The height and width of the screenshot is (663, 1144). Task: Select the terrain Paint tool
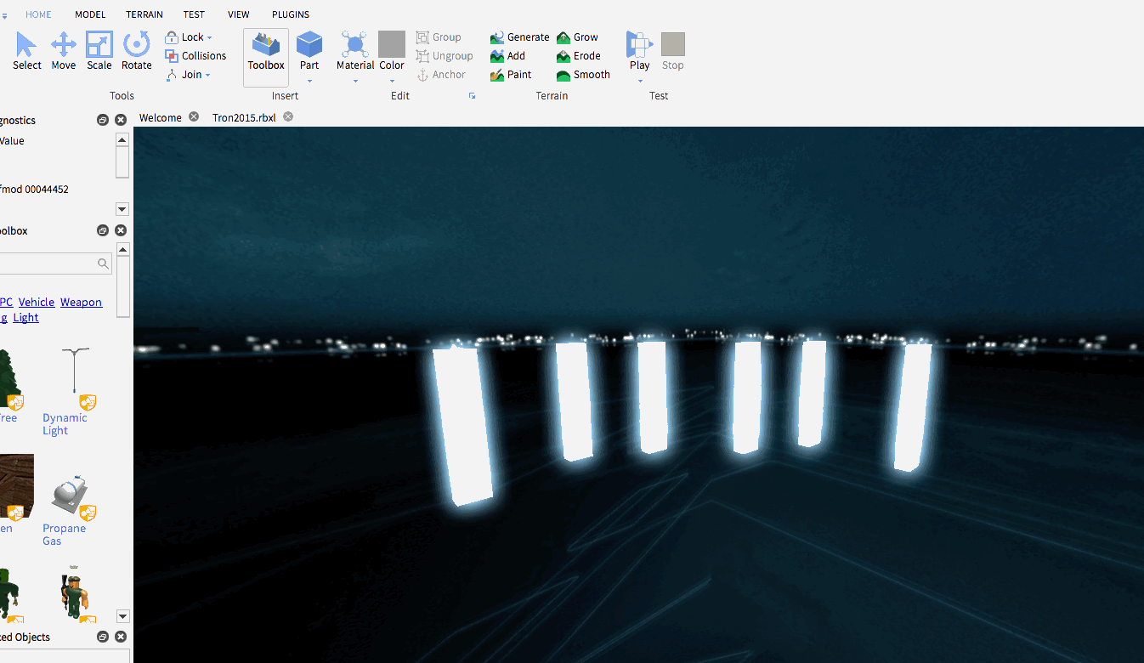click(x=512, y=75)
